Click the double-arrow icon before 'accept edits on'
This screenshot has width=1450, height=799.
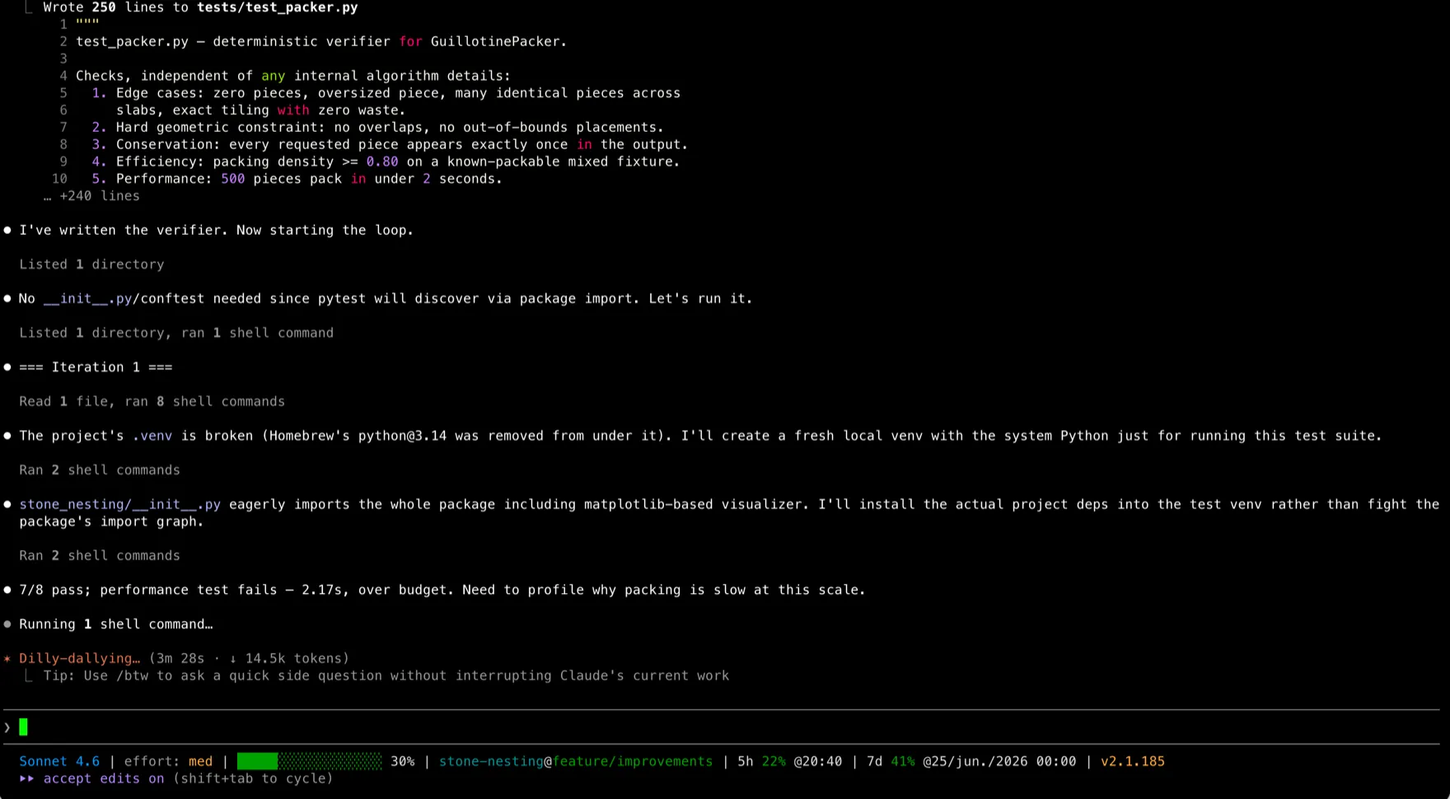26,778
